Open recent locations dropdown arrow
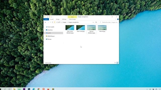Image resolution: width=161 pixels, height=90 pixels. coord(50,22)
